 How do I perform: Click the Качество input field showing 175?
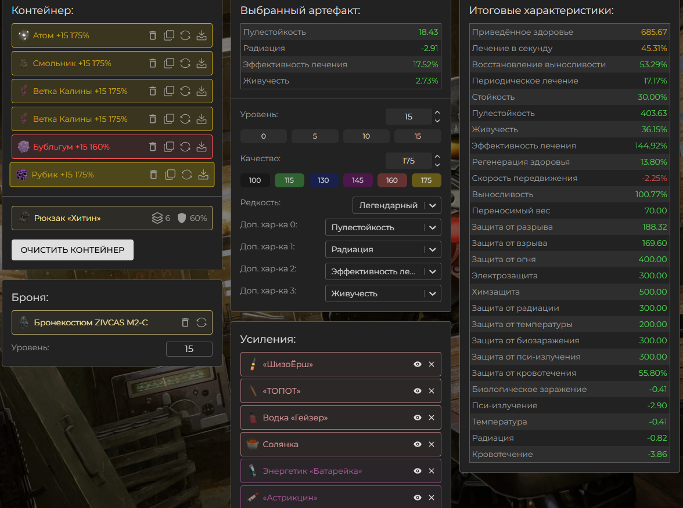click(409, 161)
